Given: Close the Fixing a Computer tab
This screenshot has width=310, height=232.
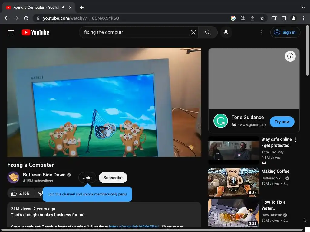Looking at the screenshot, I should pos(70,8).
